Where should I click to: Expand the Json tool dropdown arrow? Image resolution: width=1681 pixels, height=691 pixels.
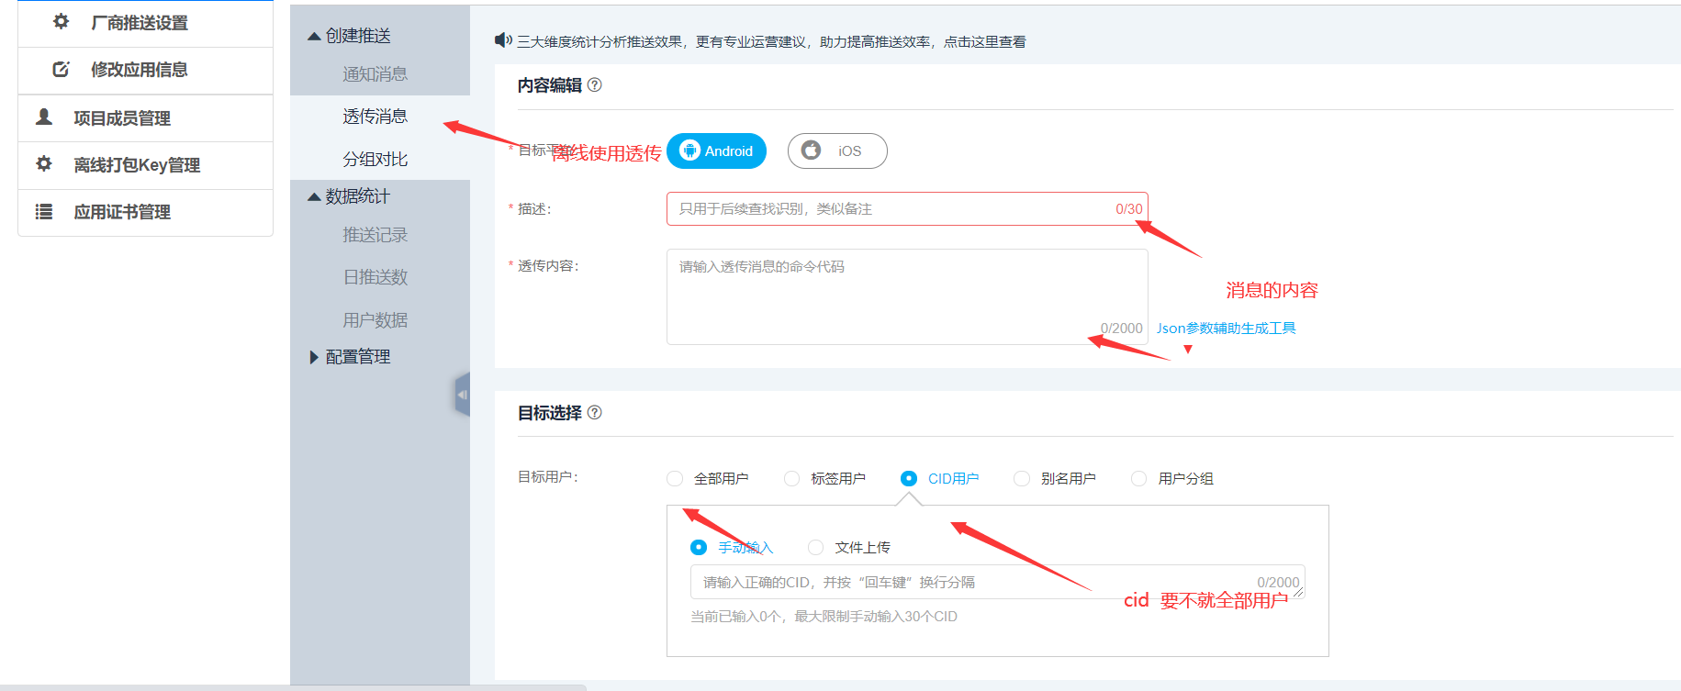pos(1188,349)
